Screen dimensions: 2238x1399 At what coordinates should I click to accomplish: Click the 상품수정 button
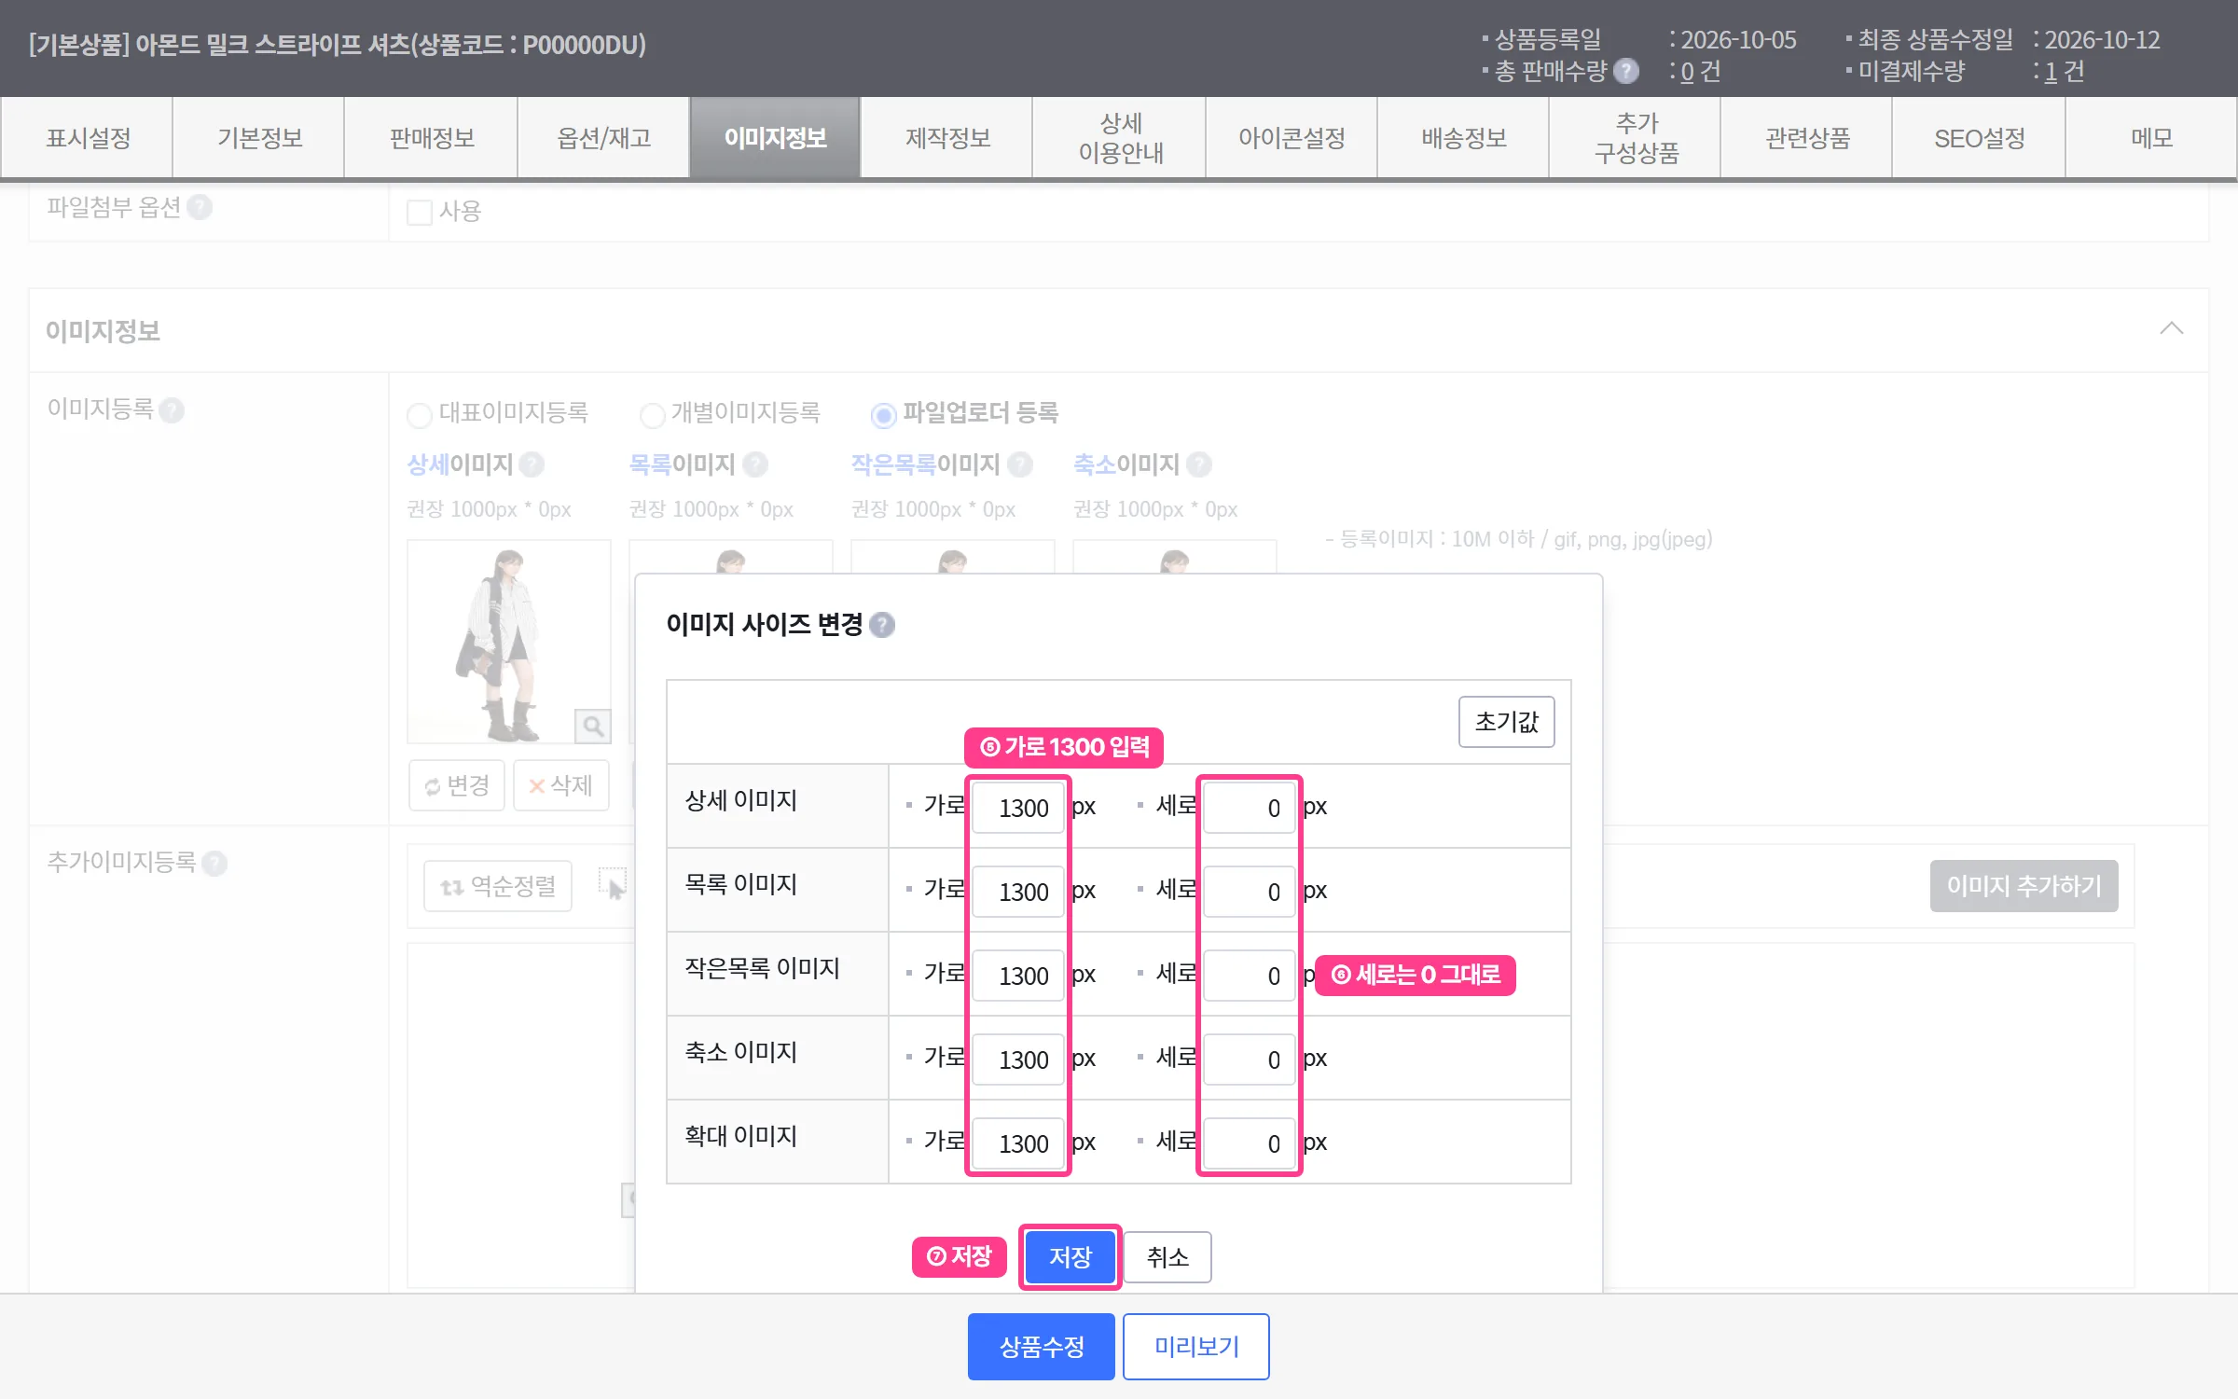pyautogui.click(x=1042, y=1346)
